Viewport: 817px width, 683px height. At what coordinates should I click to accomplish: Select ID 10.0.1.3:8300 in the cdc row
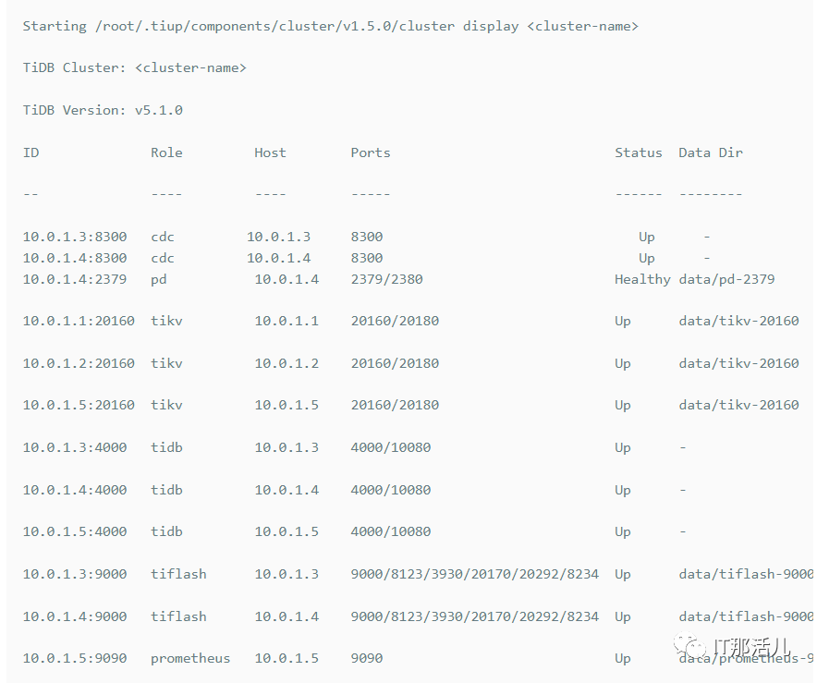tap(75, 237)
